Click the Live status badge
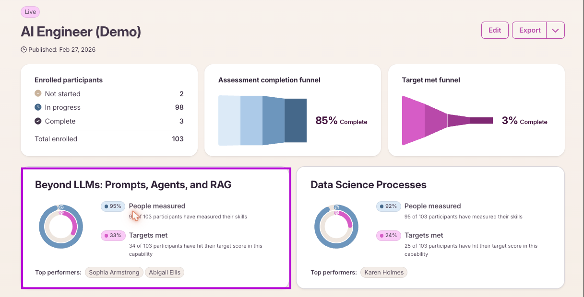584x297 pixels. pos(30,12)
